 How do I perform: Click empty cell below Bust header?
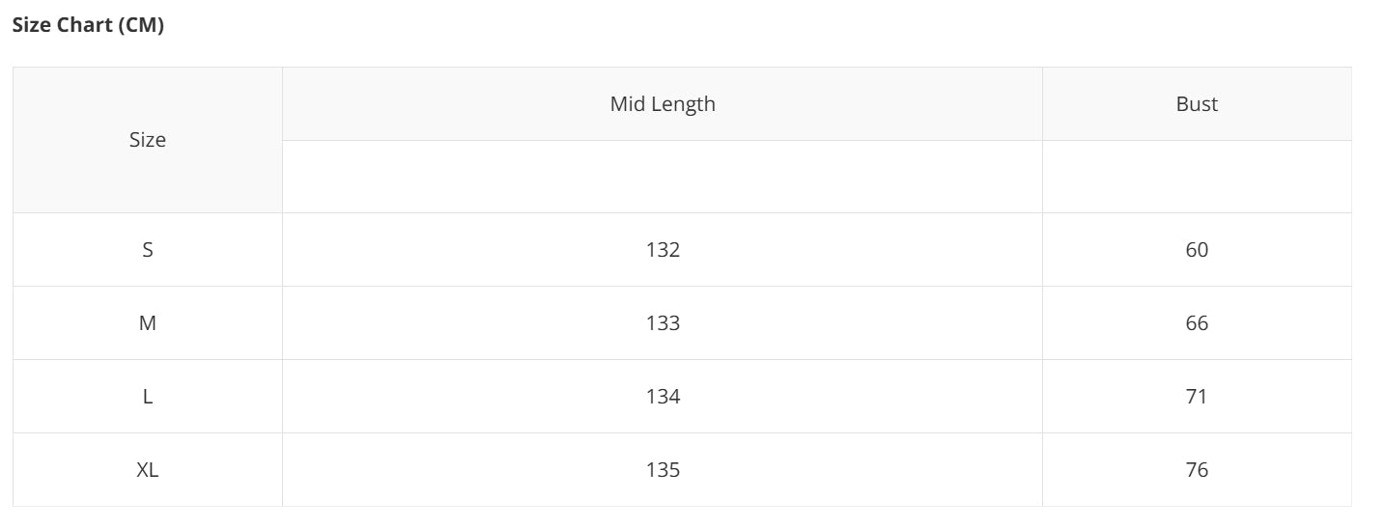click(x=1197, y=177)
